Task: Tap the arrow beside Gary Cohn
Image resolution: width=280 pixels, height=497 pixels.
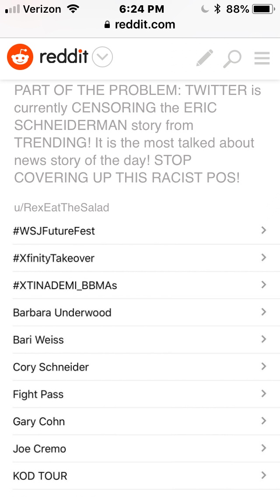Action: (263, 420)
